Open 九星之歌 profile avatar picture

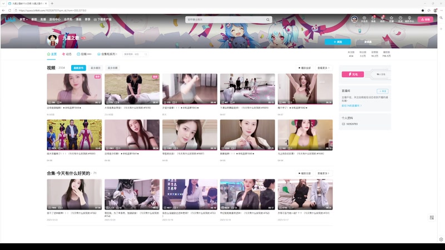[x=53, y=39]
